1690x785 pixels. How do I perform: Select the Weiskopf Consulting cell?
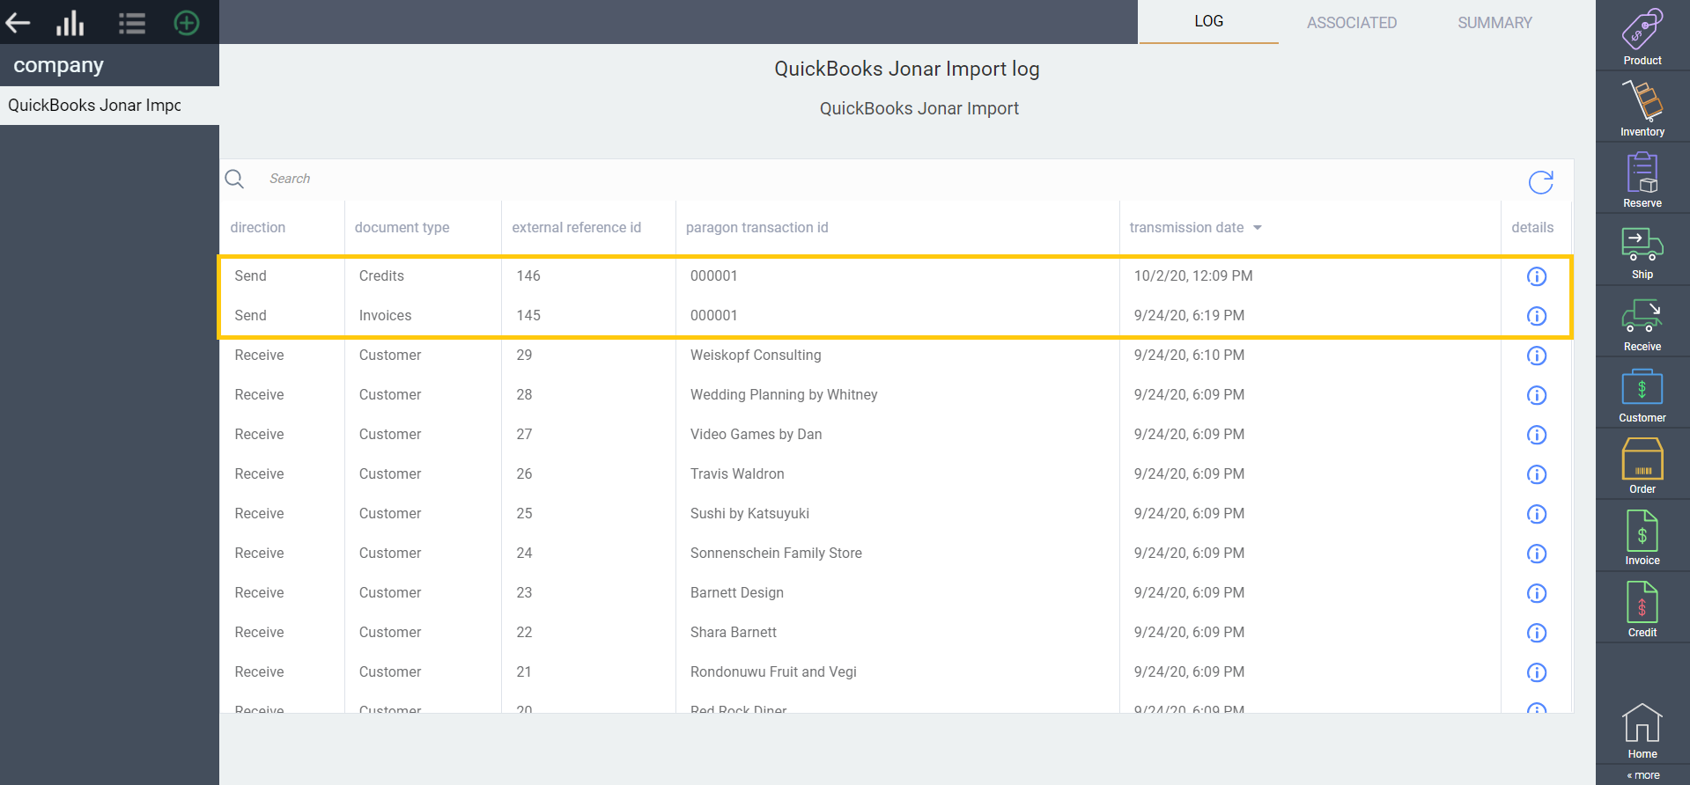click(x=756, y=355)
